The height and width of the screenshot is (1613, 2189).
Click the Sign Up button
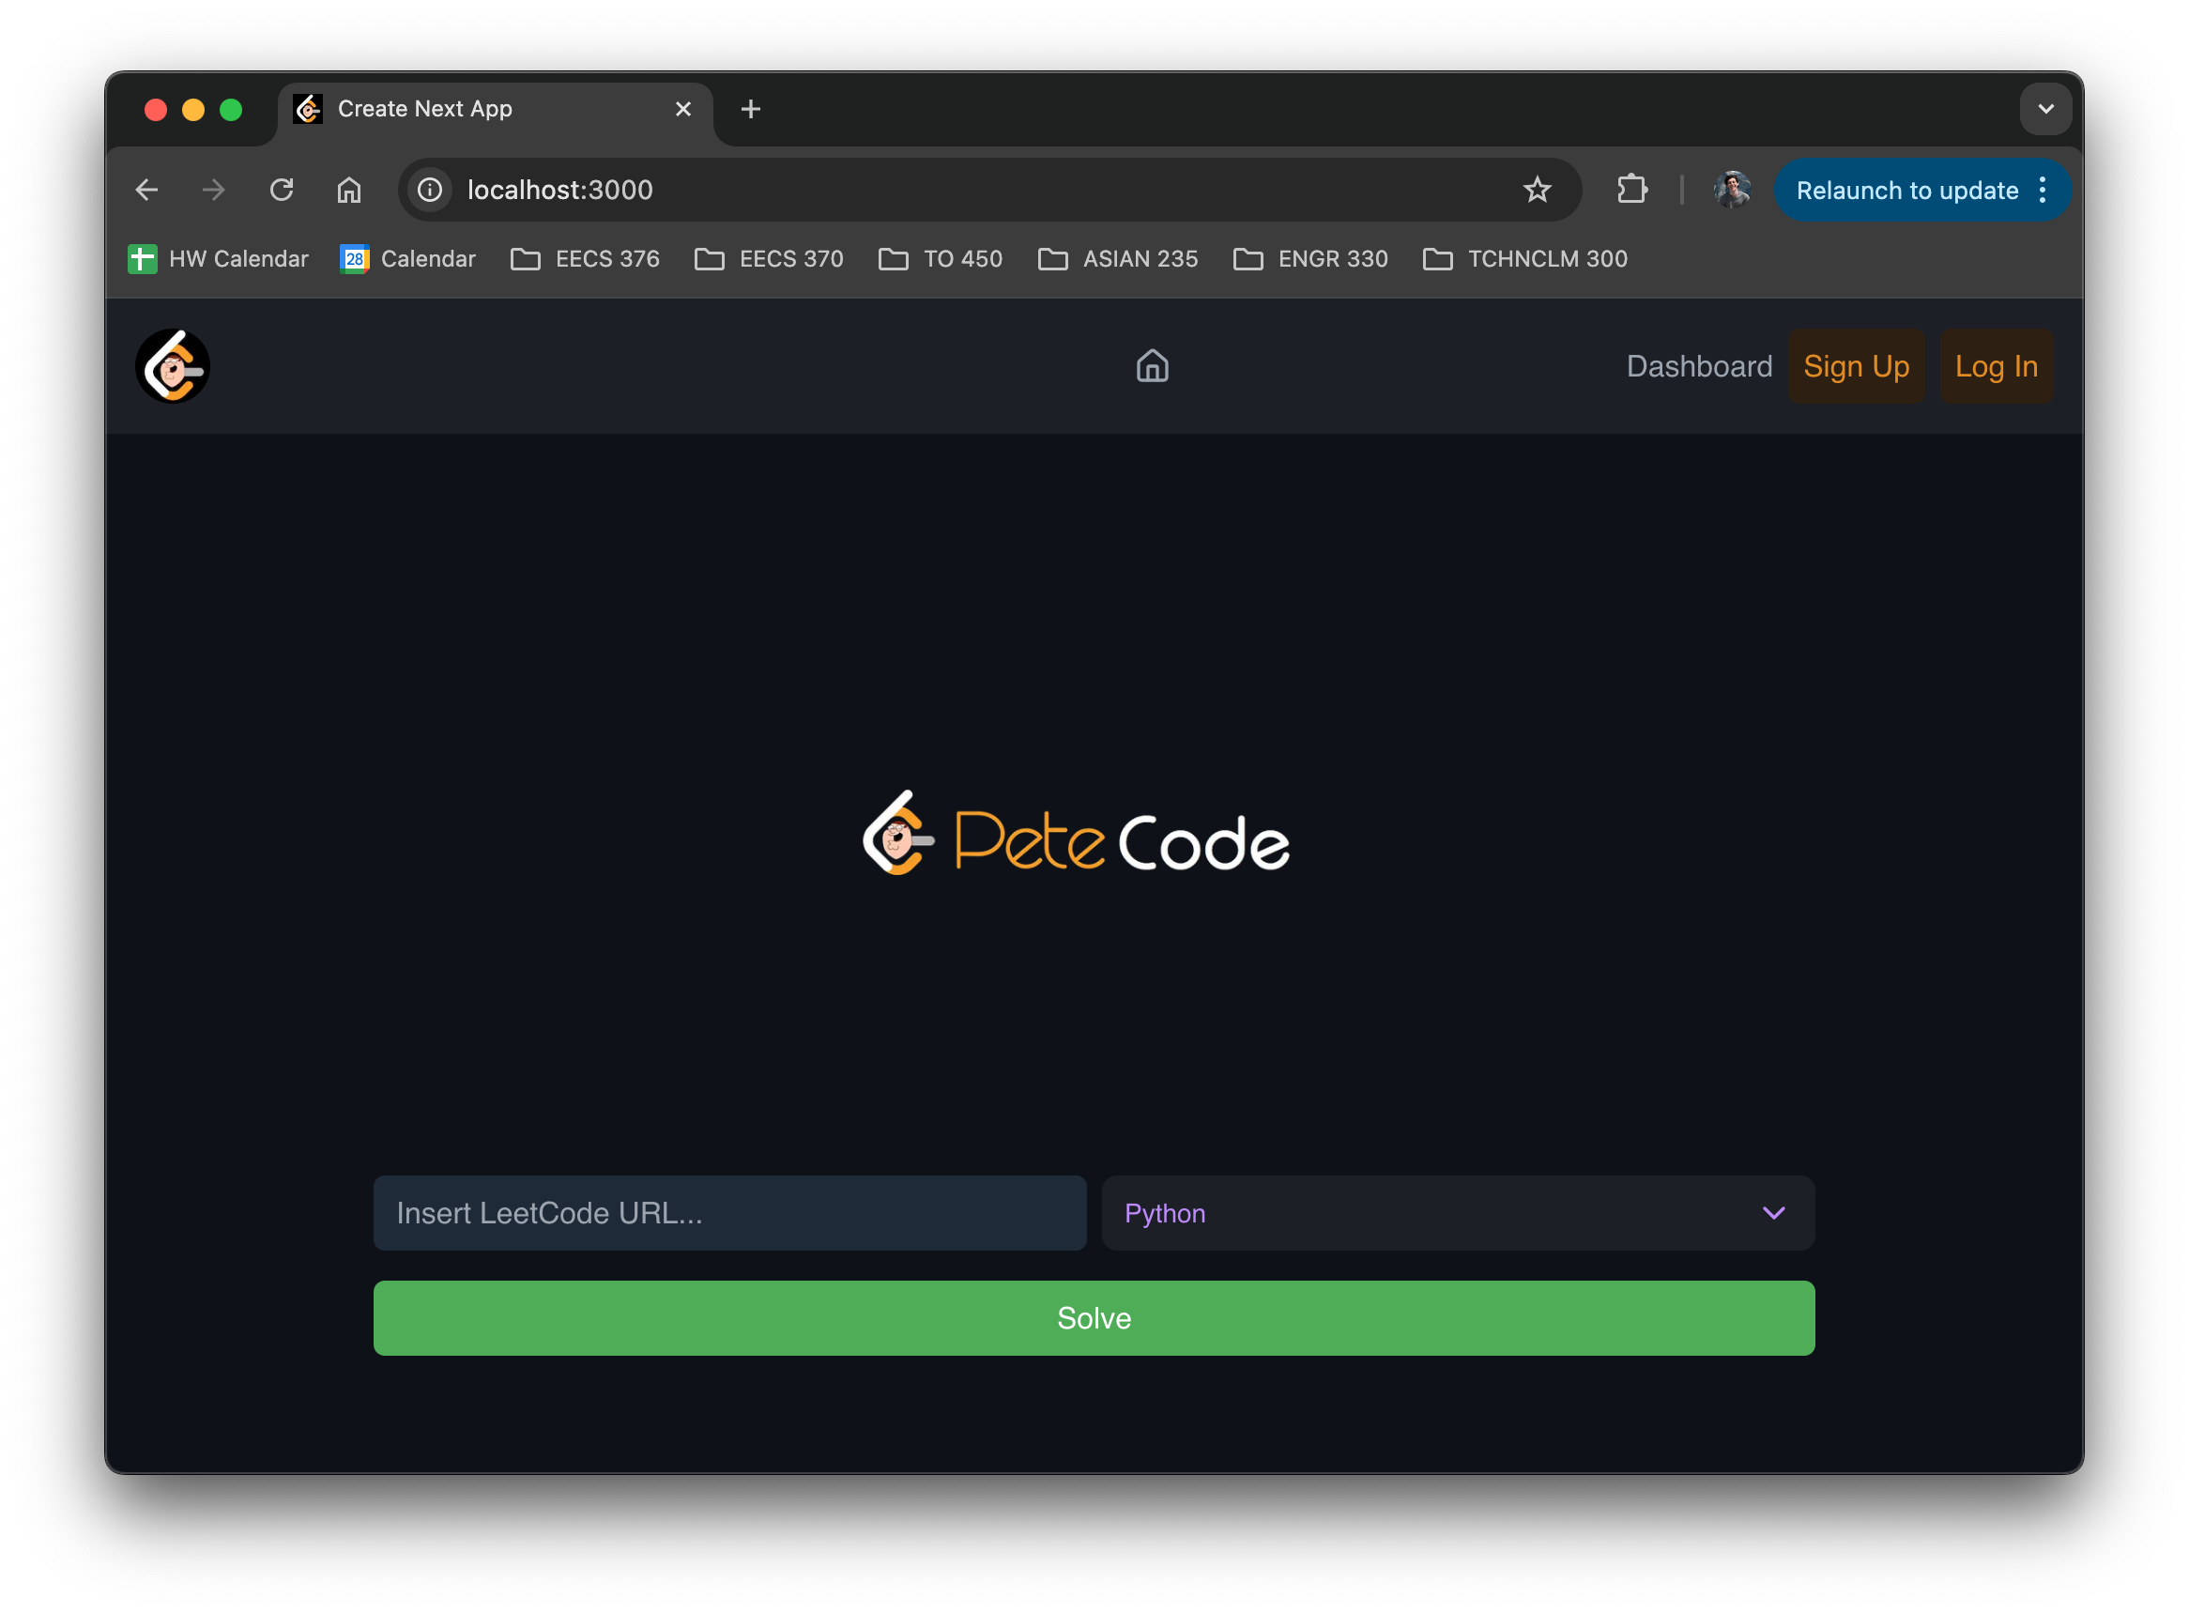[x=1855, y=366]
